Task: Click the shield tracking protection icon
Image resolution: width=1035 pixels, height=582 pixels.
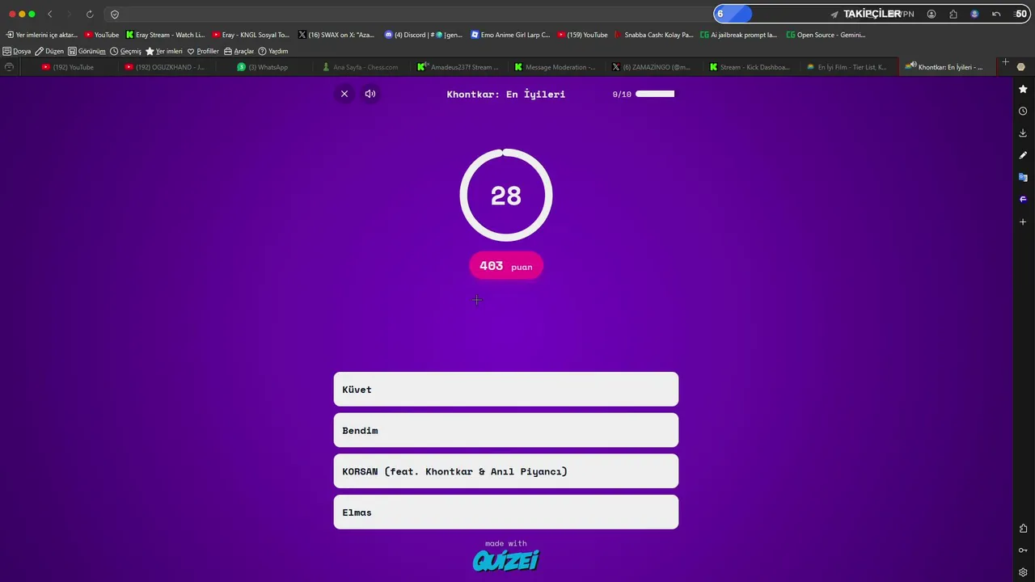Action: [x=115, y=14]
